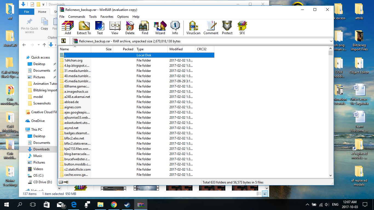Click the CRC32 column header
The height and width of the screenshot is (210, 374).
(x=205, y=49)
